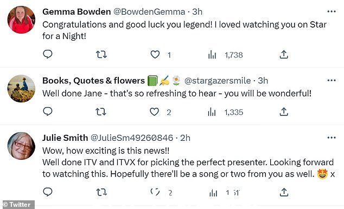Like Gemma Bowden's tweet
The image size is (344, 209).
155,54
